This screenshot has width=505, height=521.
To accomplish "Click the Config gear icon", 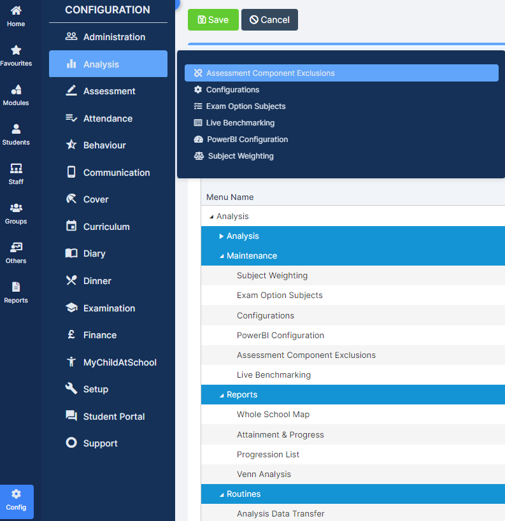I will 16,494.
